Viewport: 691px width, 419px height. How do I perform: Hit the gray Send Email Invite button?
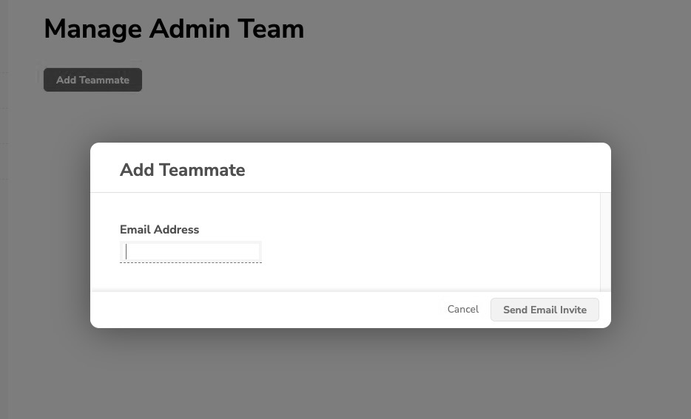point(545,310)
